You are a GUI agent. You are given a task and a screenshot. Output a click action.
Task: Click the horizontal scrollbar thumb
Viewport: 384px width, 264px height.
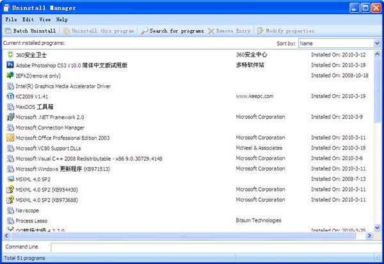183,236
